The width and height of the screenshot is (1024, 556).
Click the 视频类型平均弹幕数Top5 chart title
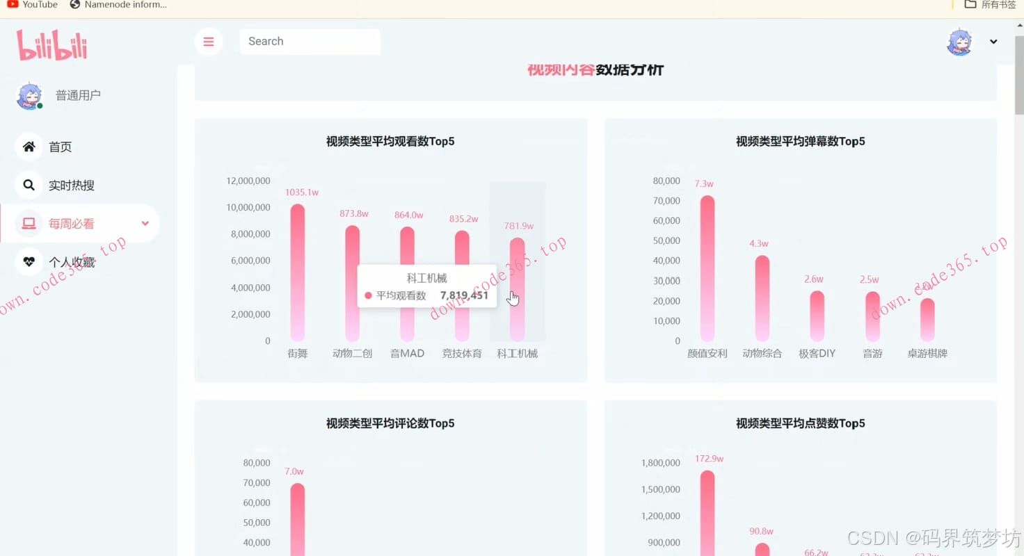pyautogui.click(x=801, y=141)
